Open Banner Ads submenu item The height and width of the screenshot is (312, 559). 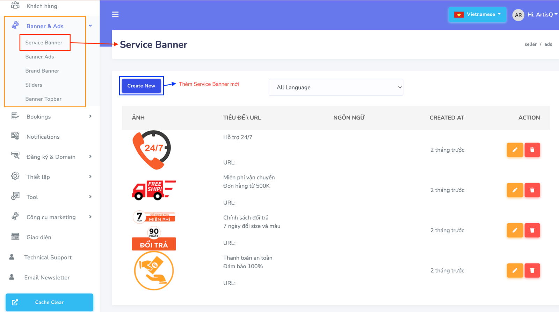tap(39, 57)
